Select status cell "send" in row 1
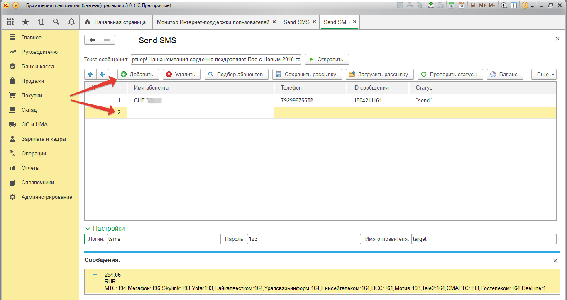567x300 pixels. pyautogui.click(x=483, y=100)
